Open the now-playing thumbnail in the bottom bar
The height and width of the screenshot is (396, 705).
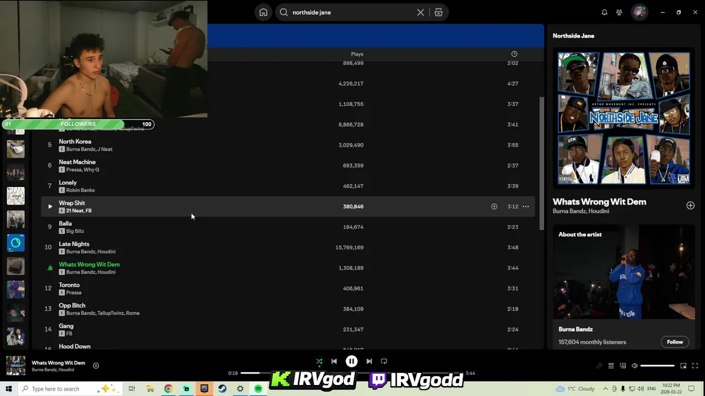15,365
